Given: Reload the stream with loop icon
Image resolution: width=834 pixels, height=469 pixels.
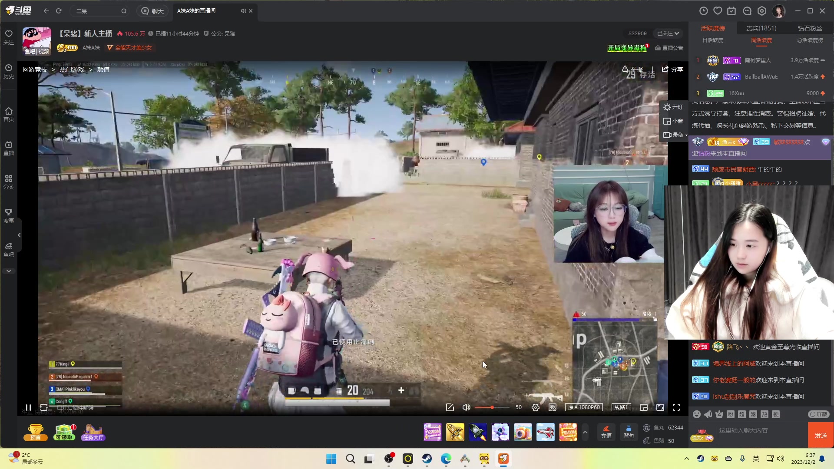Looking at the screenshot, I should coord(44,407).
